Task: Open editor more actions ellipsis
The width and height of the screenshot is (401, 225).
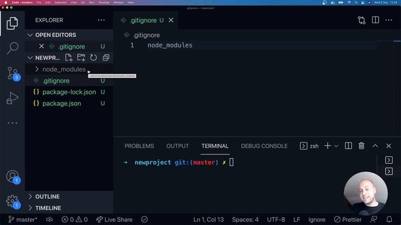Action: pos(388,20)
